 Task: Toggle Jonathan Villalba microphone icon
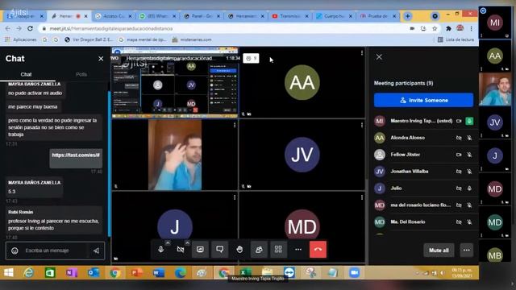[x=469, y=172]
